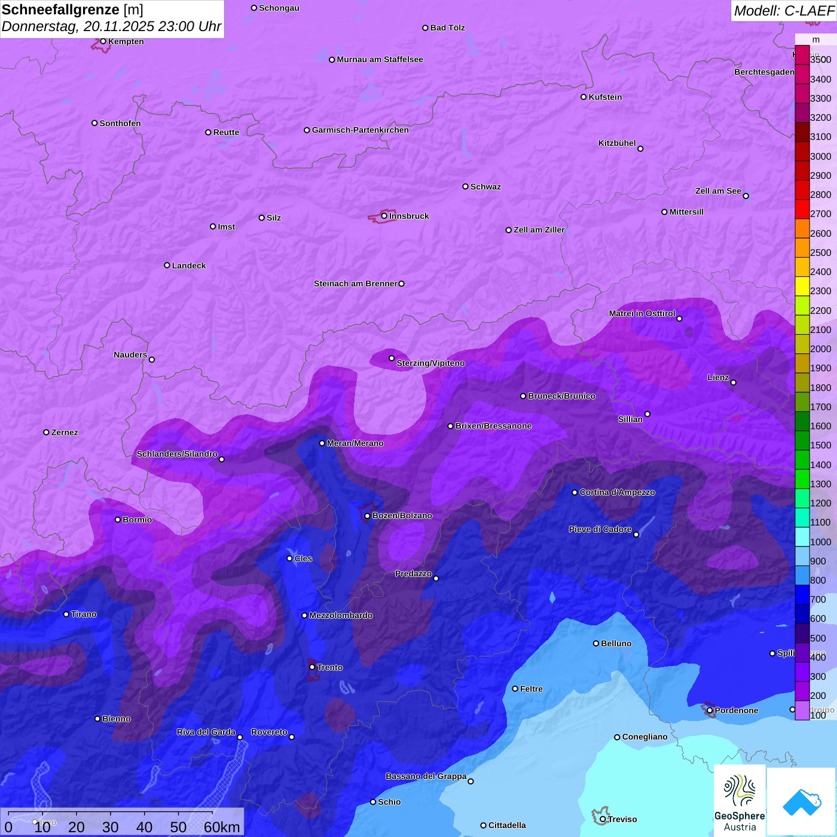Click the 'Schongau' label
The image size is (837, 837).
pyautogui.click(x=279, y=8)
